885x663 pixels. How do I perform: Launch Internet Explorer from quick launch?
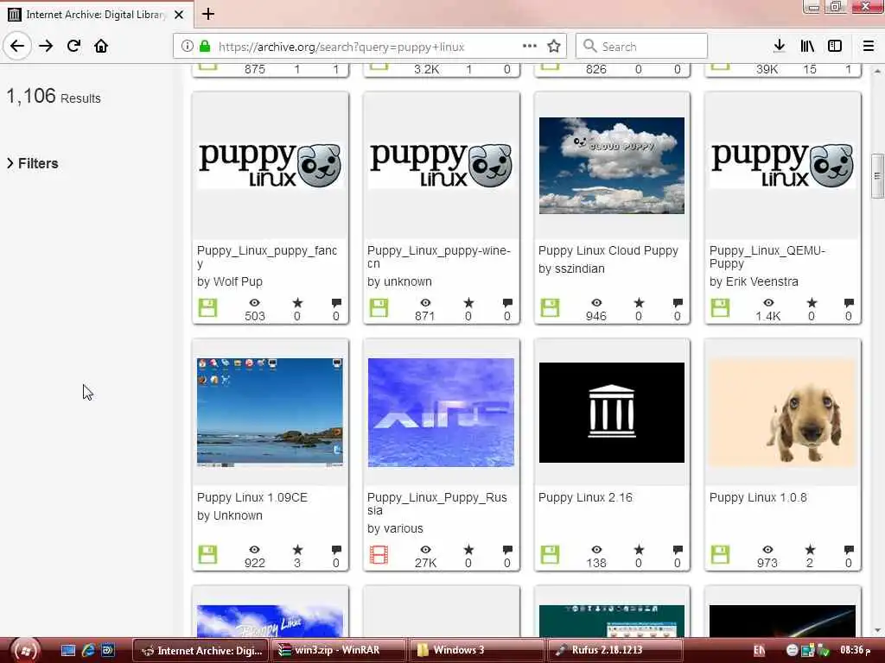pos(88,650)
